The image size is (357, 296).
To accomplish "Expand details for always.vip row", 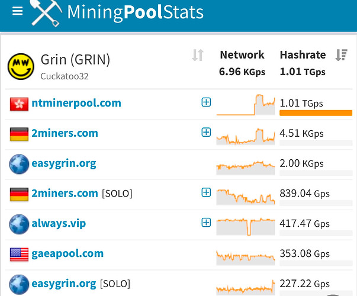I will [206, 222].
